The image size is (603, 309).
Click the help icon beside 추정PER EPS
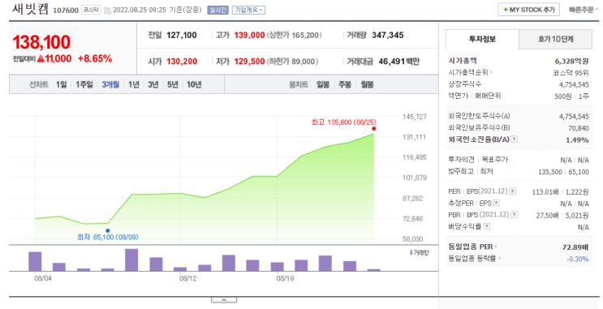(x=497, y=203)
